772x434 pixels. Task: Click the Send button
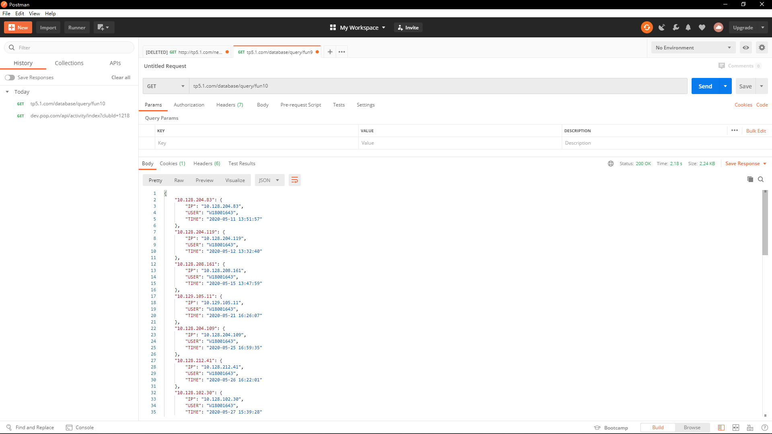[x=705, y=86]
